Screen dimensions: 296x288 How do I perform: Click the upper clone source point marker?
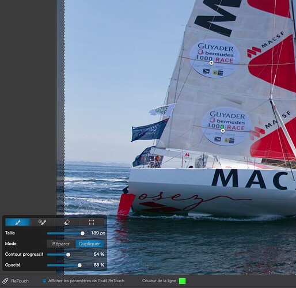pyautogui.click(x=211, y=63)
